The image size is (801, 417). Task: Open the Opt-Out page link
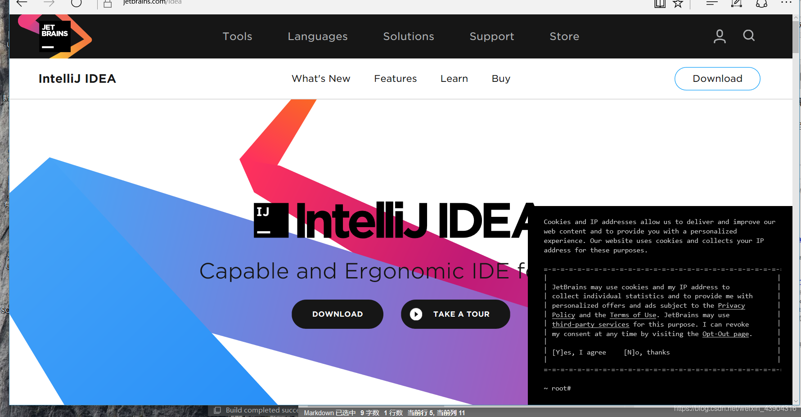click(x=725, y=334)
